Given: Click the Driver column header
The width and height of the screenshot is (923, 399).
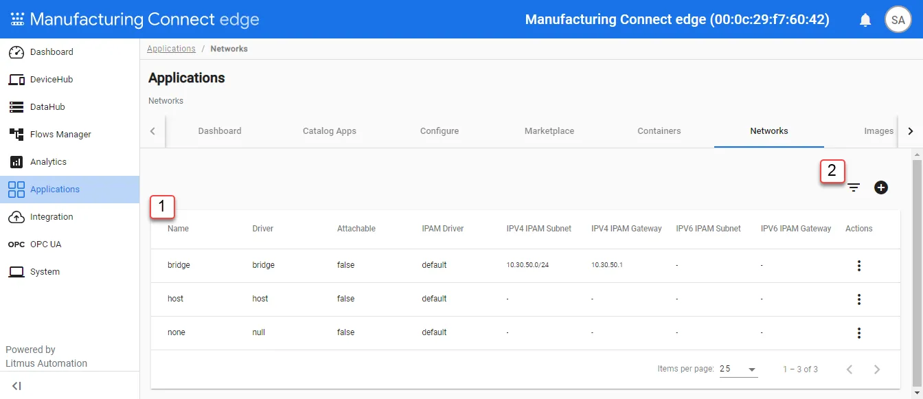Looking at the screenshot, I should [x=263, y=229].
